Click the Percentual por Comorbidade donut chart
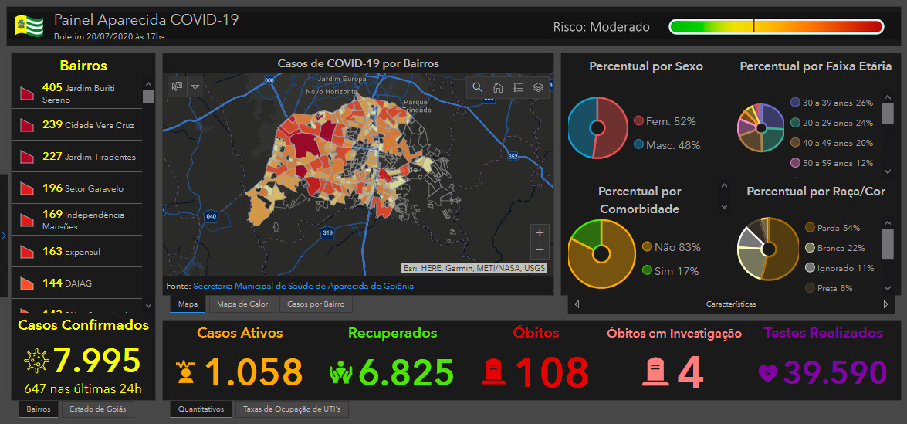The width and height of the screenshot is (907, 424). [x=601, y=253]
